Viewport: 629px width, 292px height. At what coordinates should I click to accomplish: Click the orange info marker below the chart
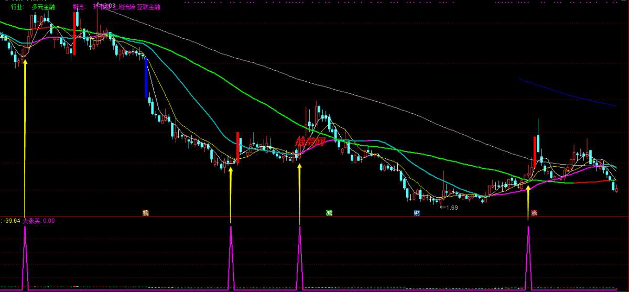(x=145, y=213)
